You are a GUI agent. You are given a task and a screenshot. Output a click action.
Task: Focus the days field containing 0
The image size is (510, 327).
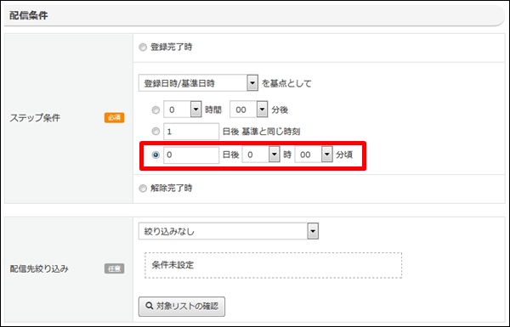191,155
